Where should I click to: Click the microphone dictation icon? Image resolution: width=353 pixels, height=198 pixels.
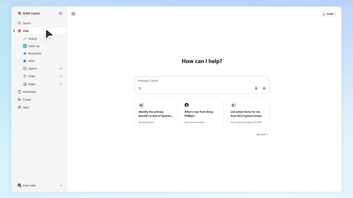coord(256,88)
